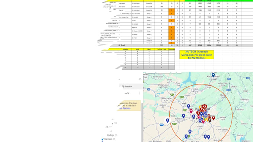253x142 pixels.
Task: Click the cloud save icon in side panel
Action: (x=140, y=79)
